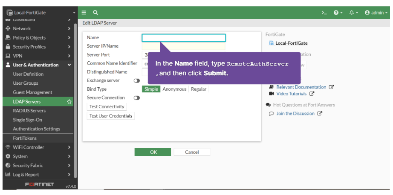Click the User & Authentication person icon
Viewport: 393px width, 195px height.
pyautogui.click(x=8, y=65)
